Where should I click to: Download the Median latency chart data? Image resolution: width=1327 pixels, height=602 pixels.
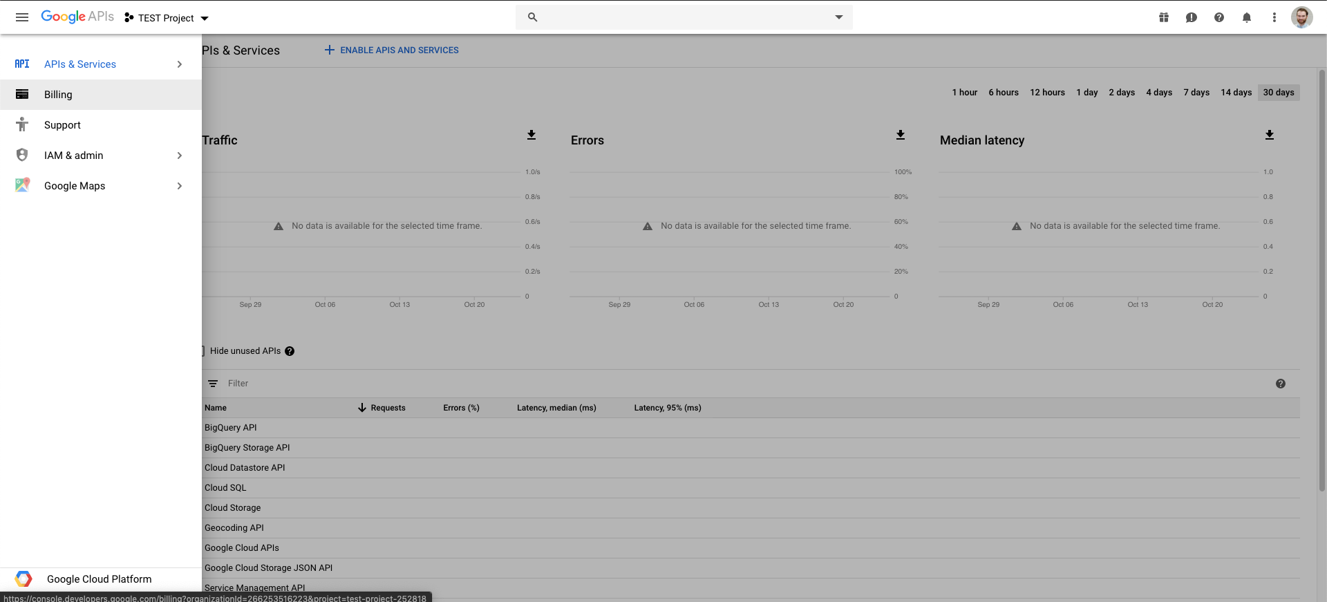1270,135
